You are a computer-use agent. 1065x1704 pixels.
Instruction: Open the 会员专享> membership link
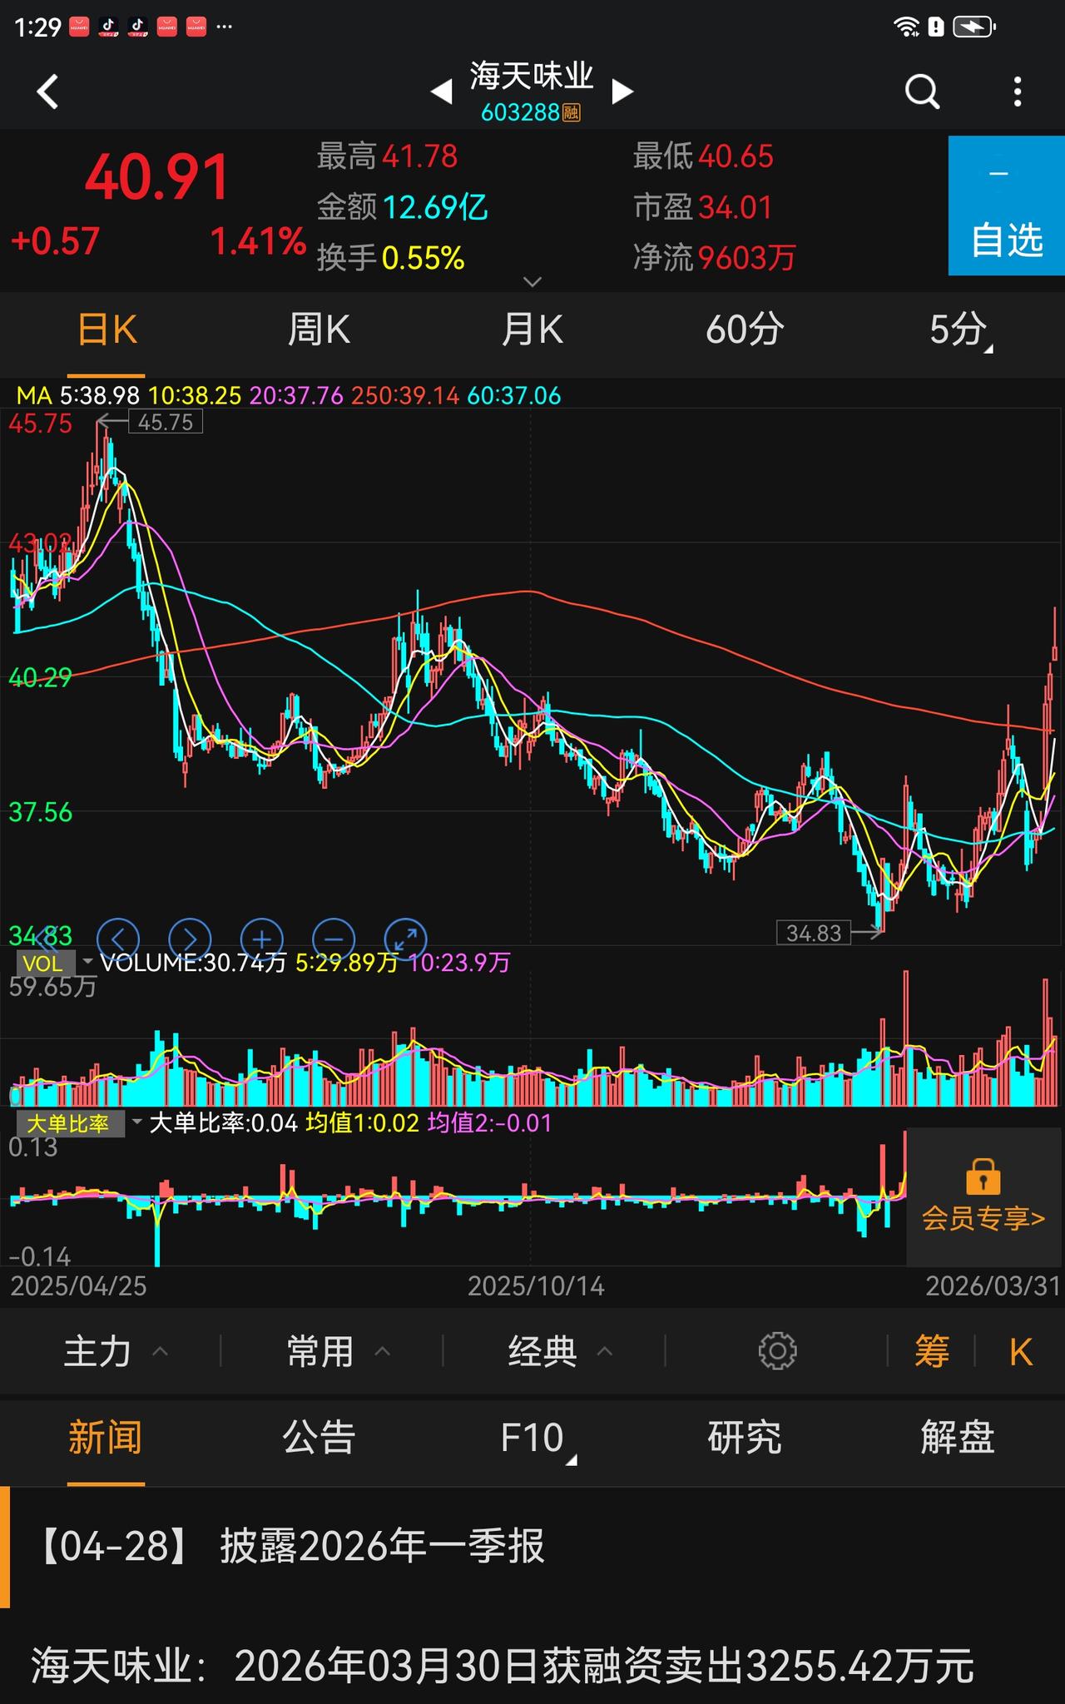coord(983,1218)
